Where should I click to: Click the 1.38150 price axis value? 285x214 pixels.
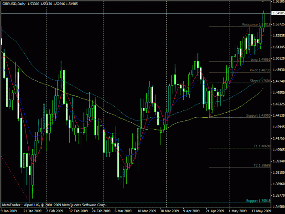(x=279, y=172)
